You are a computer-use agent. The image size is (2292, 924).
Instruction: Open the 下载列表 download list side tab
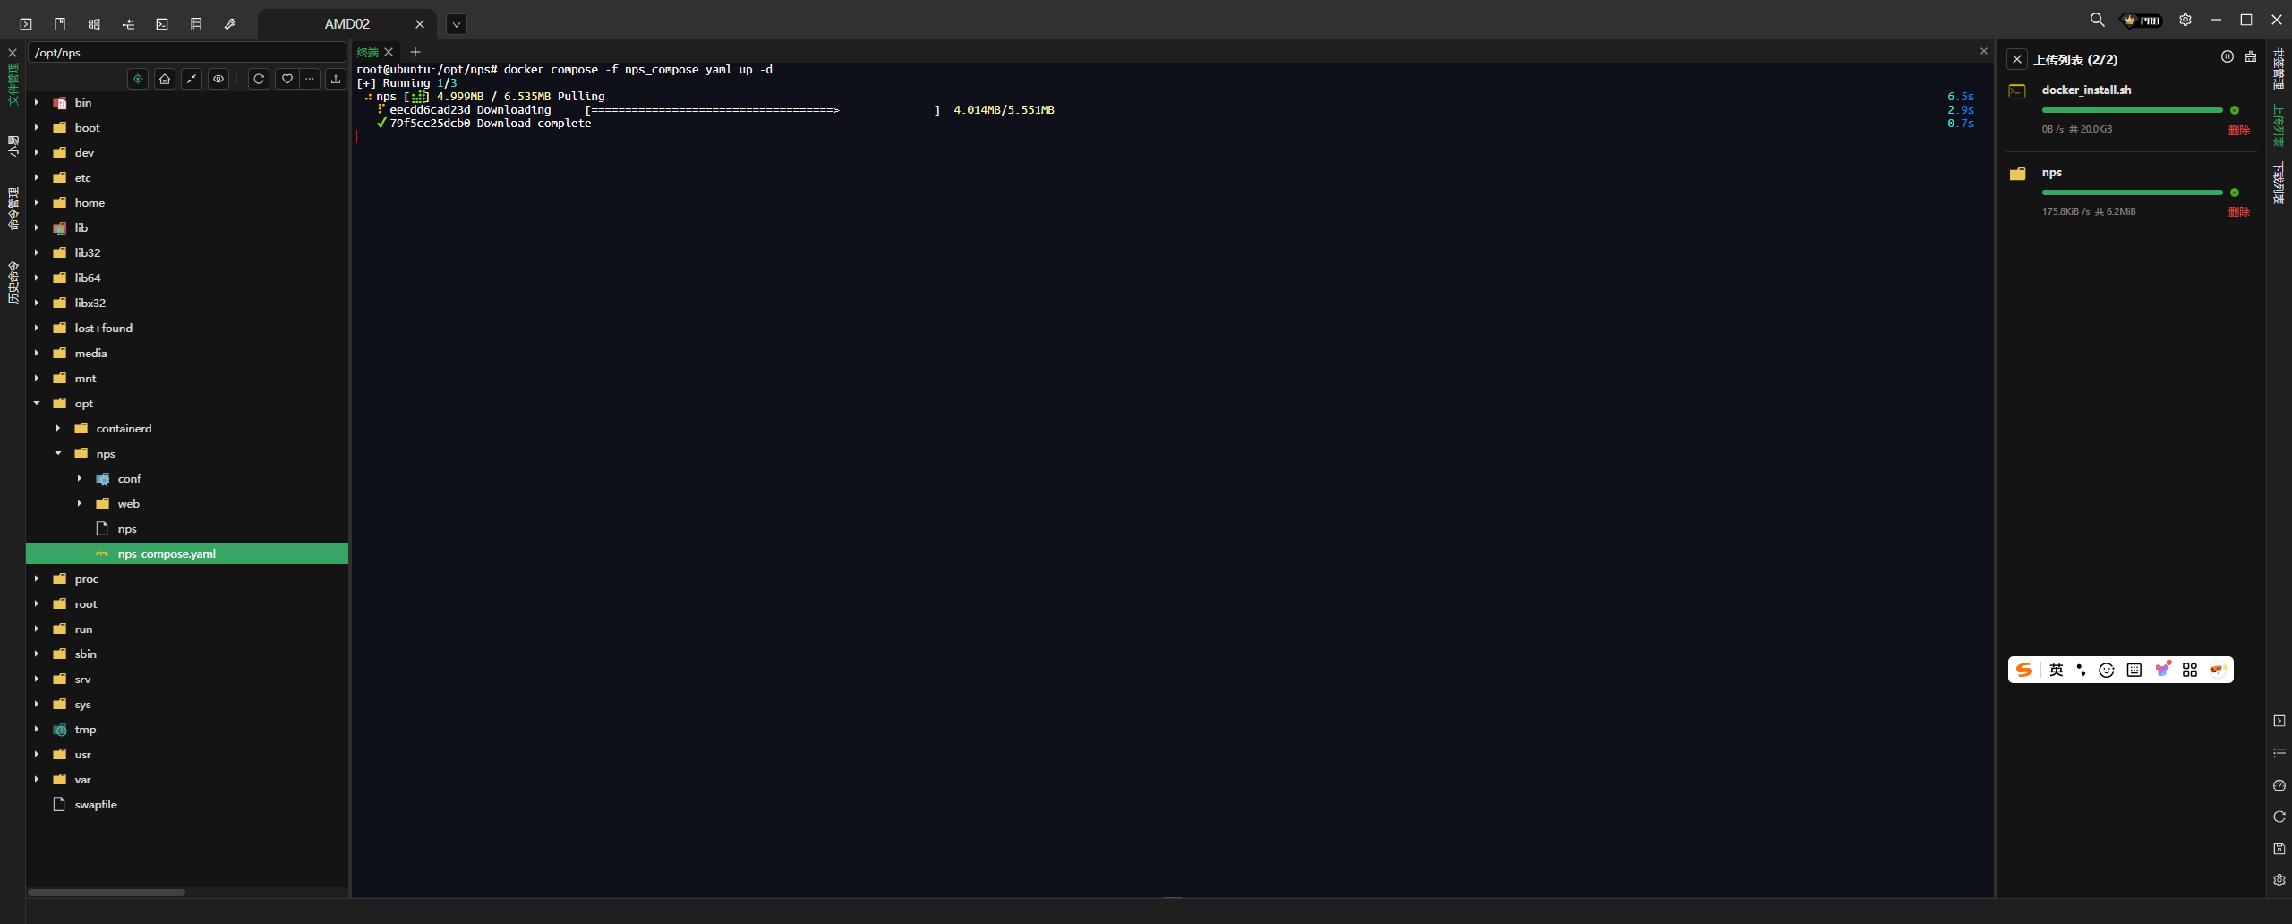tap(2279, 183)
